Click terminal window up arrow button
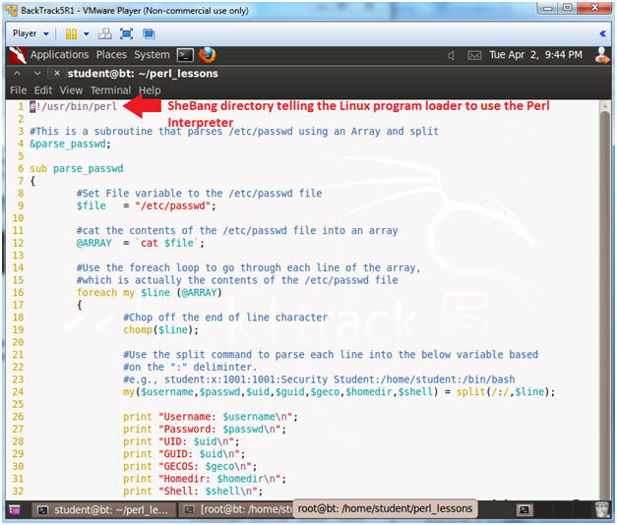The image size is (617, 525). tap(17, 74)
